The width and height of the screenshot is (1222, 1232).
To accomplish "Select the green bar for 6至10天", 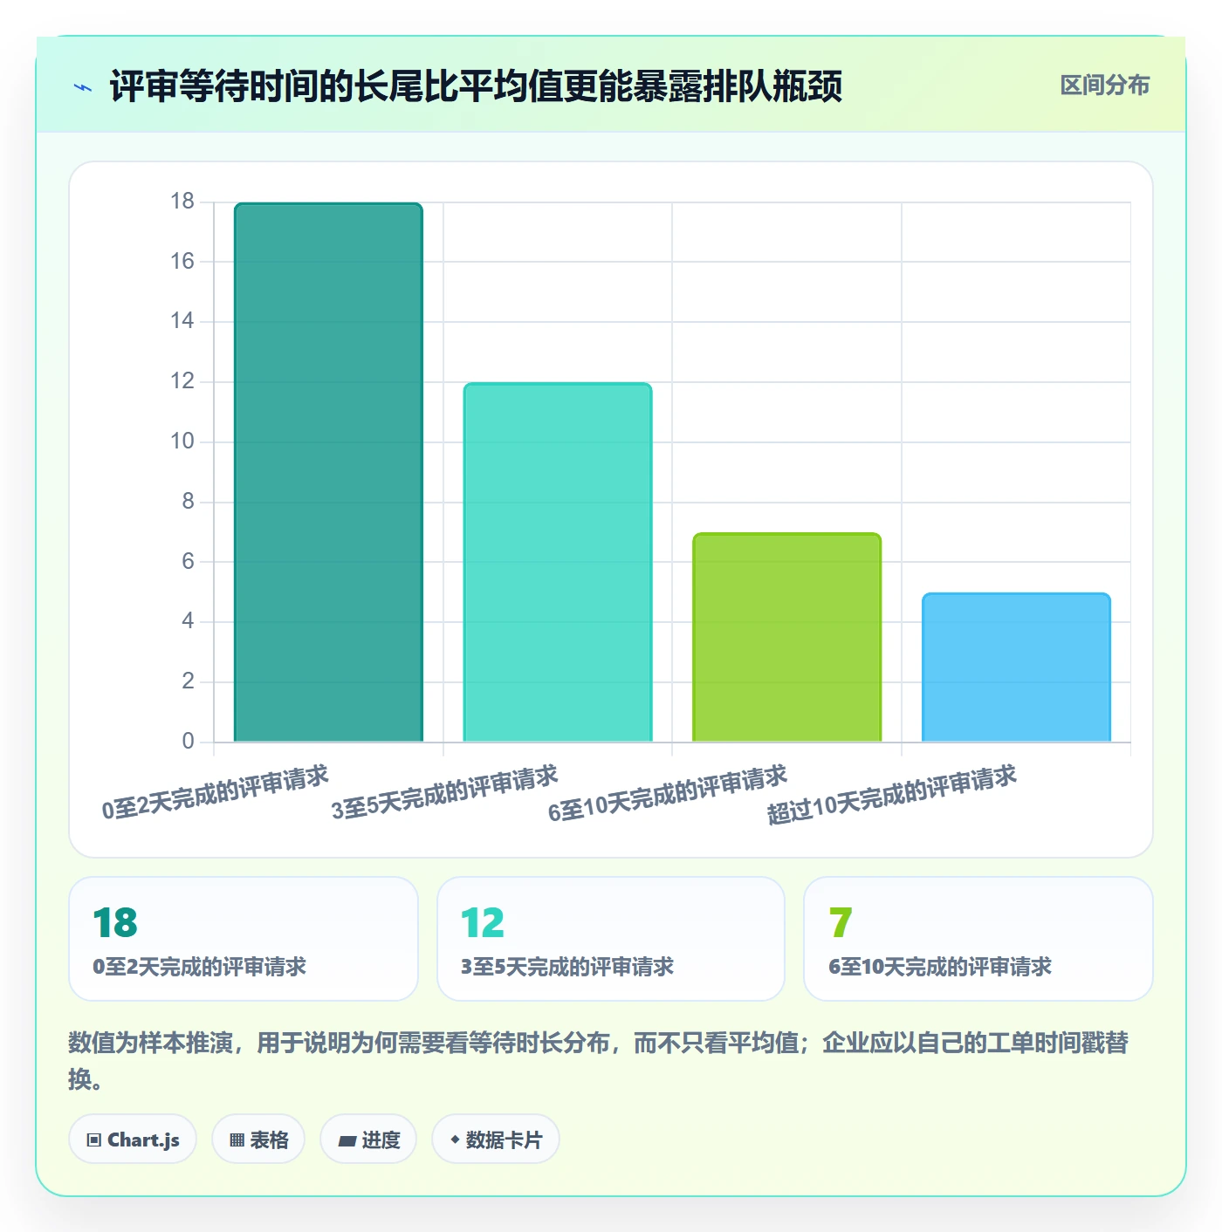I will click(x=786, y=637).
